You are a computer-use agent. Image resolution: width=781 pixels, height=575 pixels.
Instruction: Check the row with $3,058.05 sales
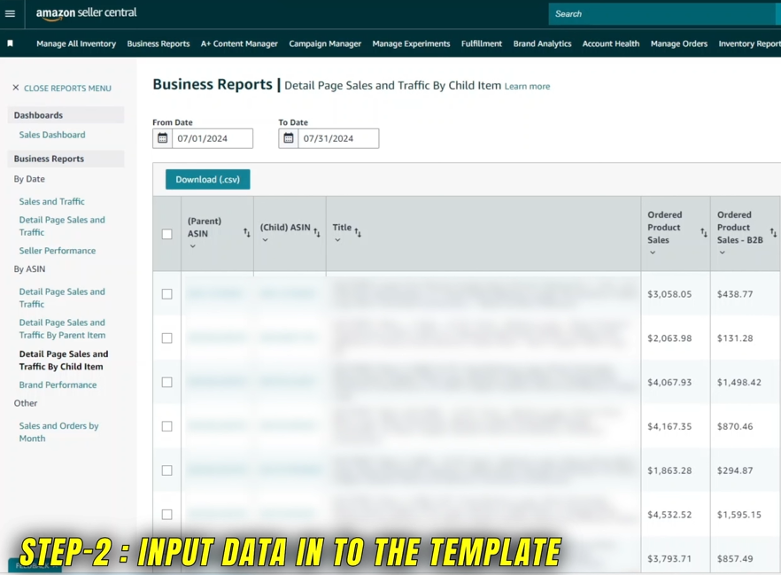(166, 294)
